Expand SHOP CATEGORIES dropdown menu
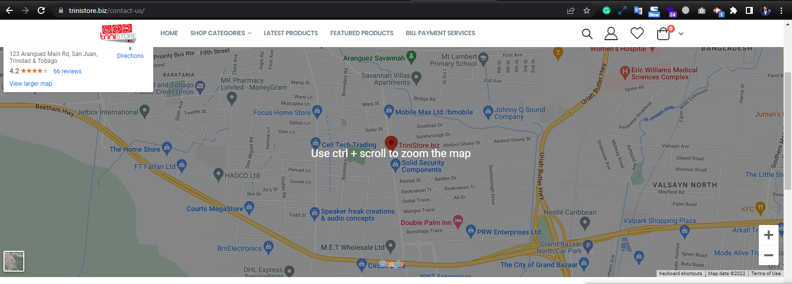The height and width of the screenshot is (284, 792). click(x=221, y=33)
